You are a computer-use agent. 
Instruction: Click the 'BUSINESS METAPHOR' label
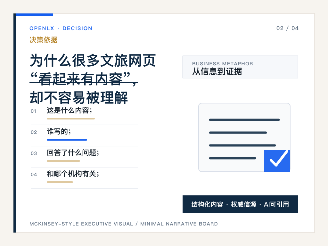tap(223, 64)
